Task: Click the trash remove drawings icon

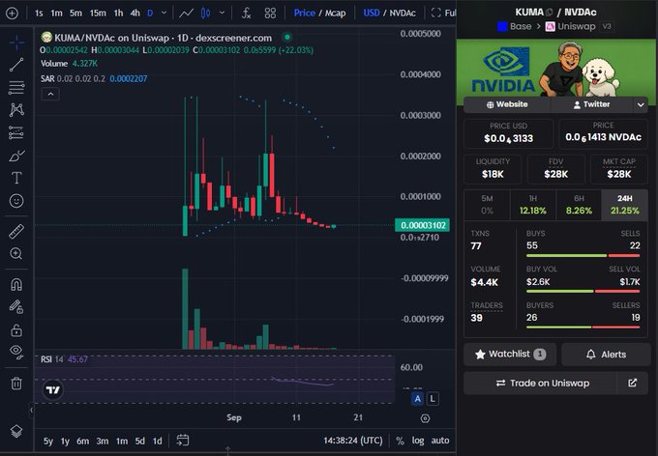Action: (x=16, y=384)
